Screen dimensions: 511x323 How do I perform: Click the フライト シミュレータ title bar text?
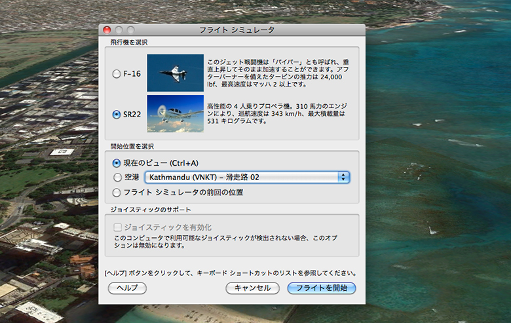[237, 30]
